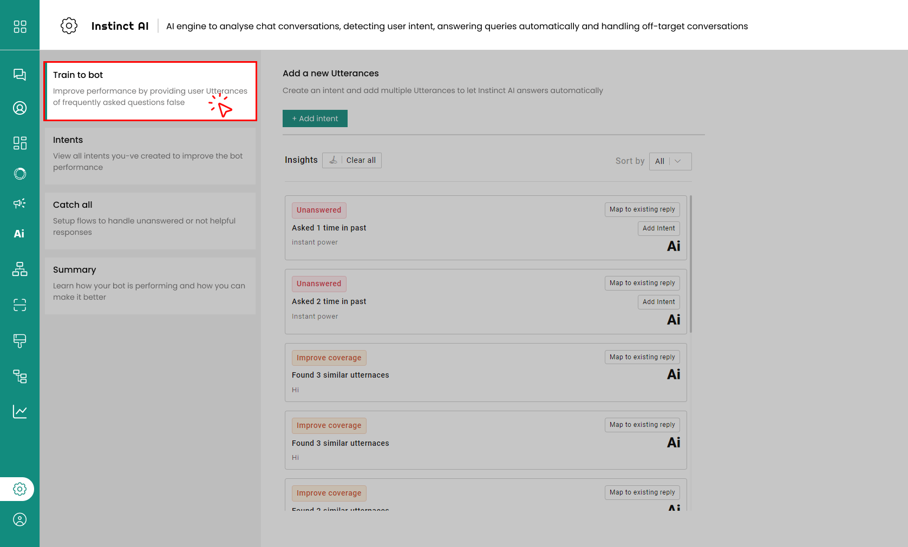The image size is (908, 547).
Task: Open the Catch all section
Action: pos(150,221)
